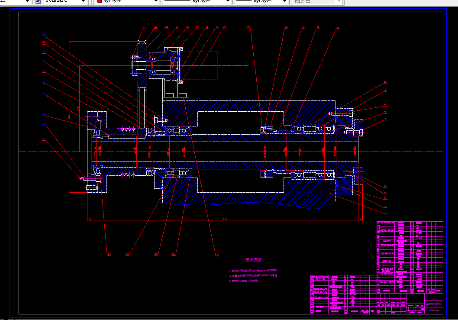Image resolution: width=458 pixels, height=320 pixels.
Task: Expand the leftmost toolbar dropdown arrow
Action: click(27, 1)
